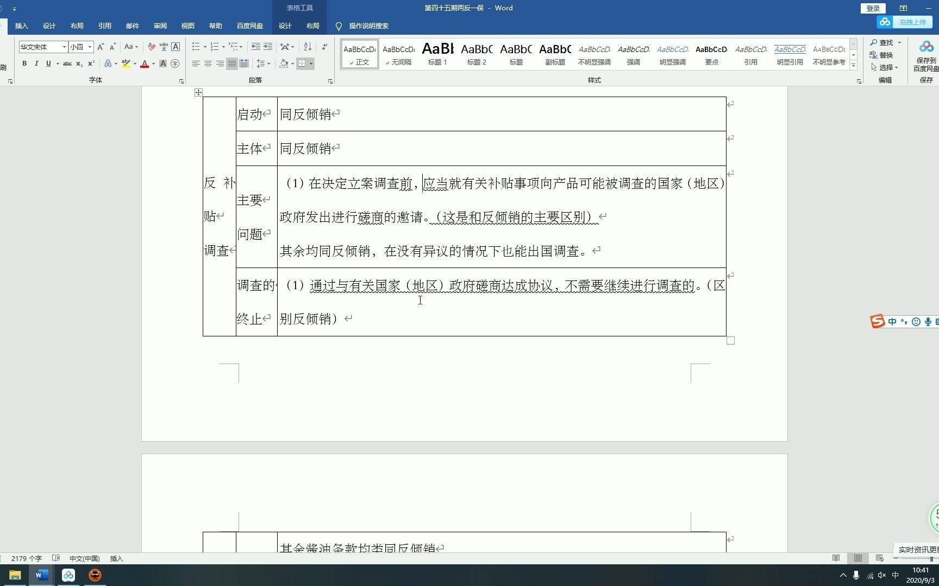Switch to print layout view
The width and height of the screenshot is (939, 586).
tap(858, 558)
